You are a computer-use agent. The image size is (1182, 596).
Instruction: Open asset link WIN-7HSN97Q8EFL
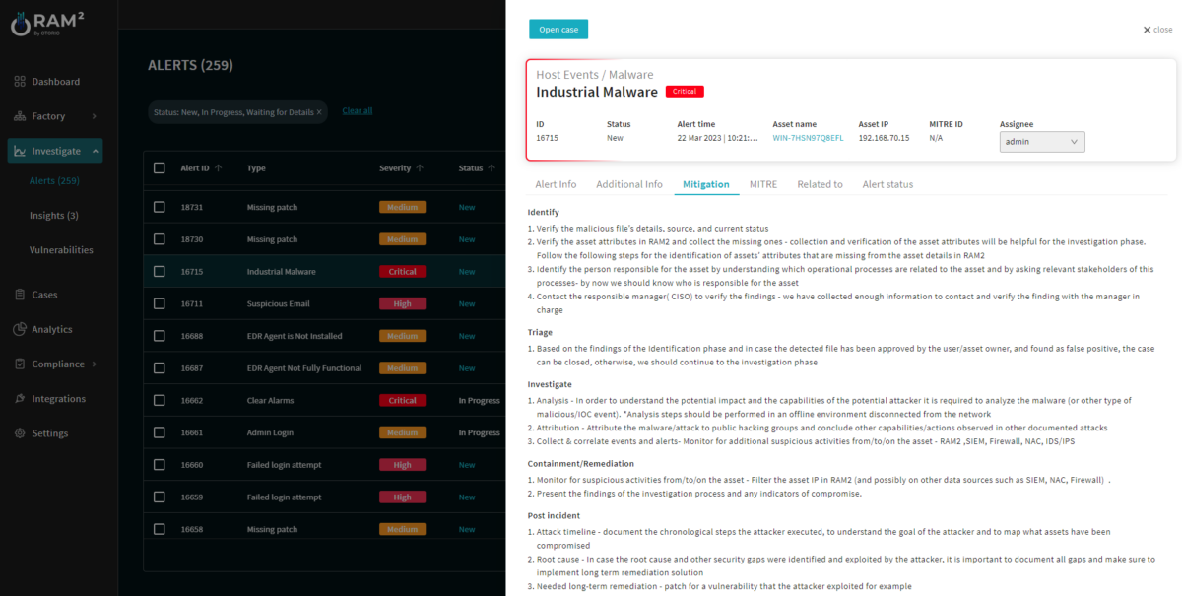(808, 138)
